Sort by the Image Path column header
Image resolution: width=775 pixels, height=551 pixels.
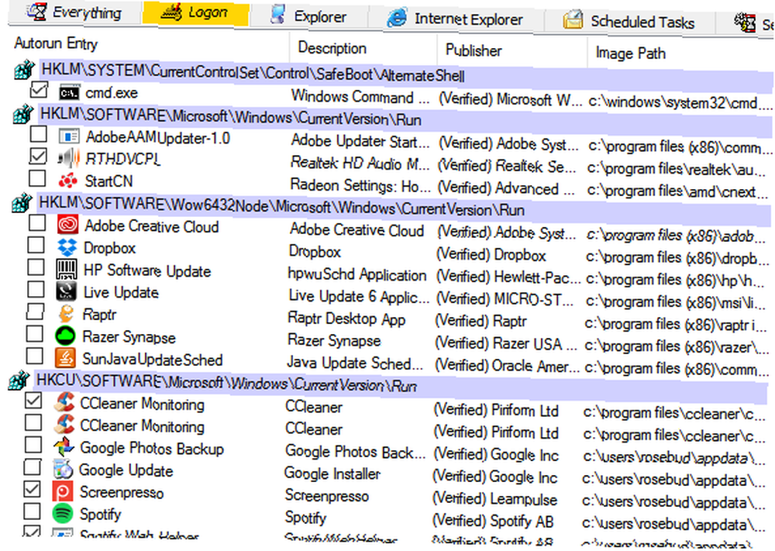(631, 53)
